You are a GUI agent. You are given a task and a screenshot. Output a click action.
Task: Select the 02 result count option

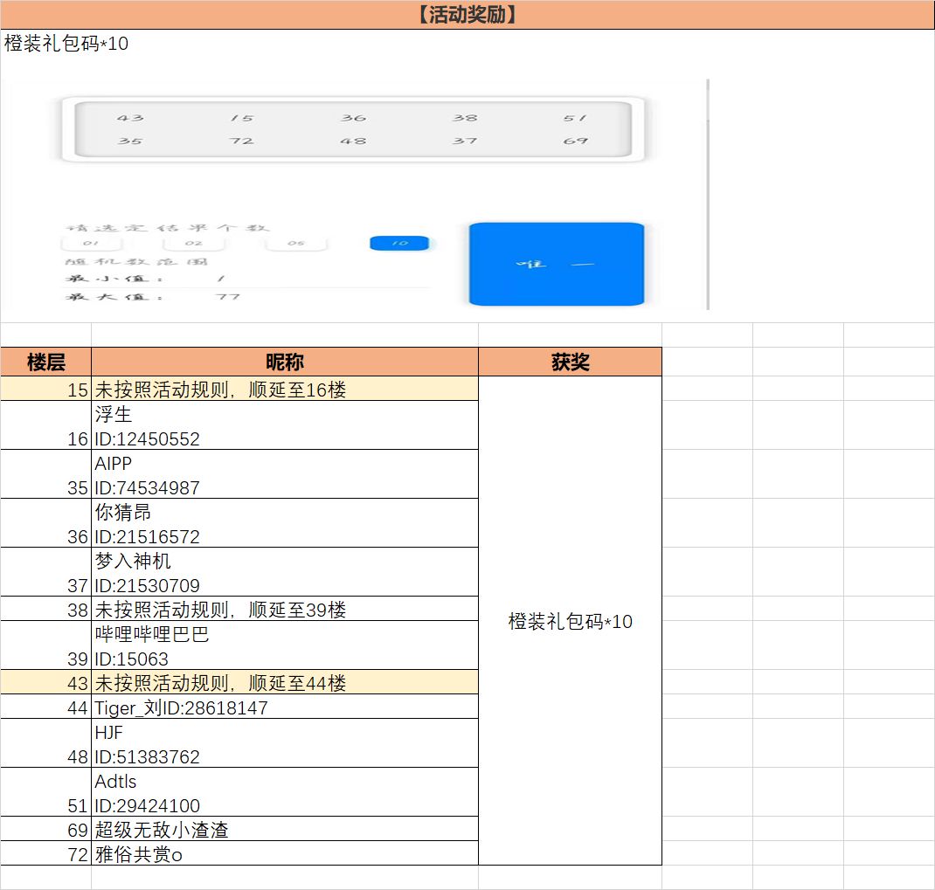(194, 243)
